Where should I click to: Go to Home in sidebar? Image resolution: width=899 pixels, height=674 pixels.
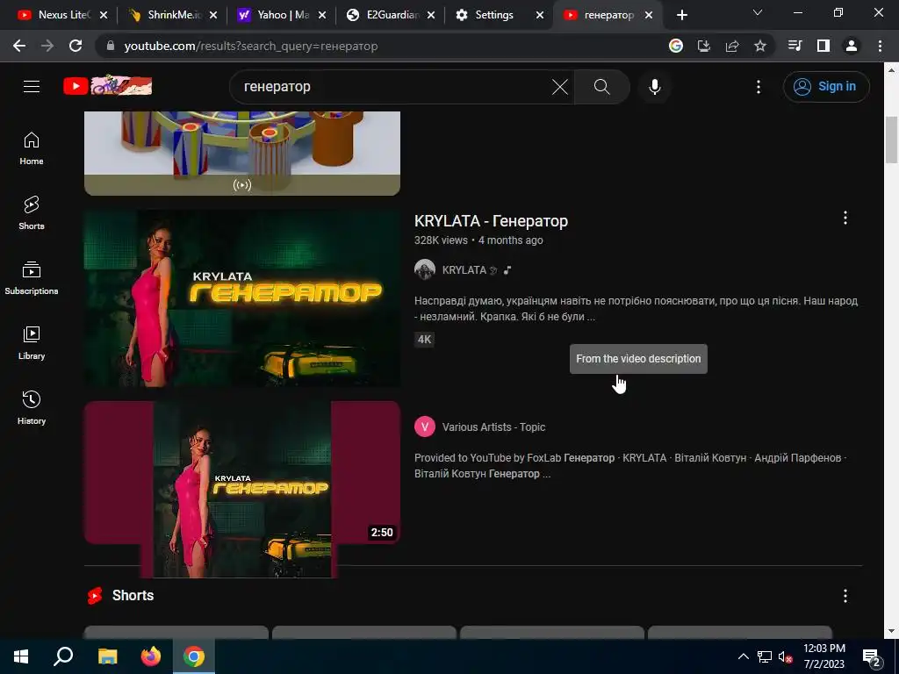32,148
